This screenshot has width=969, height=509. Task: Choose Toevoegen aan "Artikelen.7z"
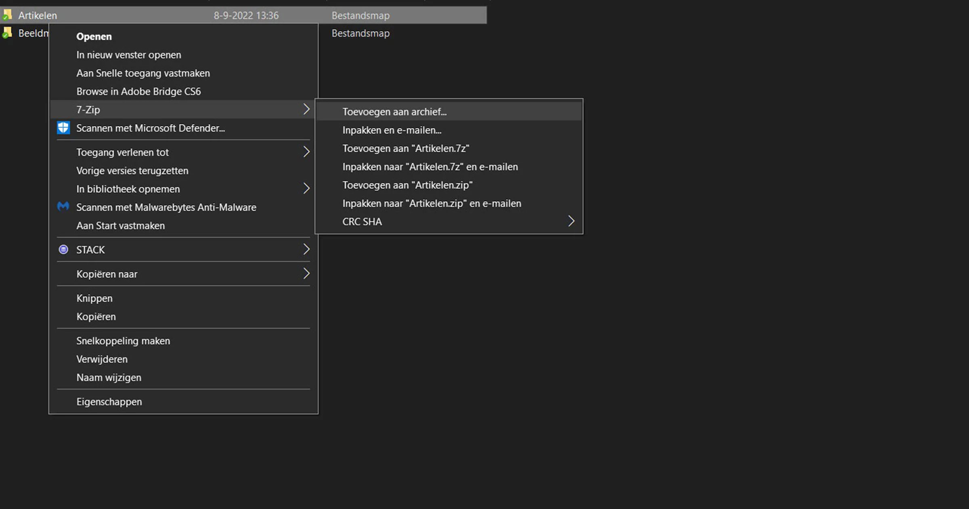click(449, 148)
